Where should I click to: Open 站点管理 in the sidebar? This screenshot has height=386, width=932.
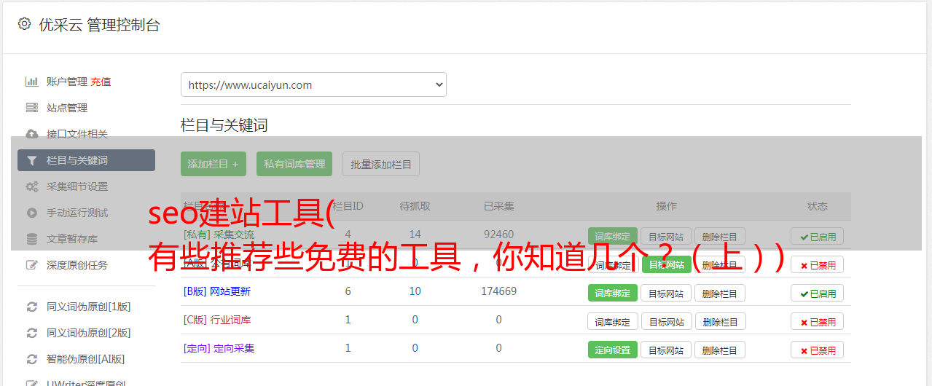67,108
